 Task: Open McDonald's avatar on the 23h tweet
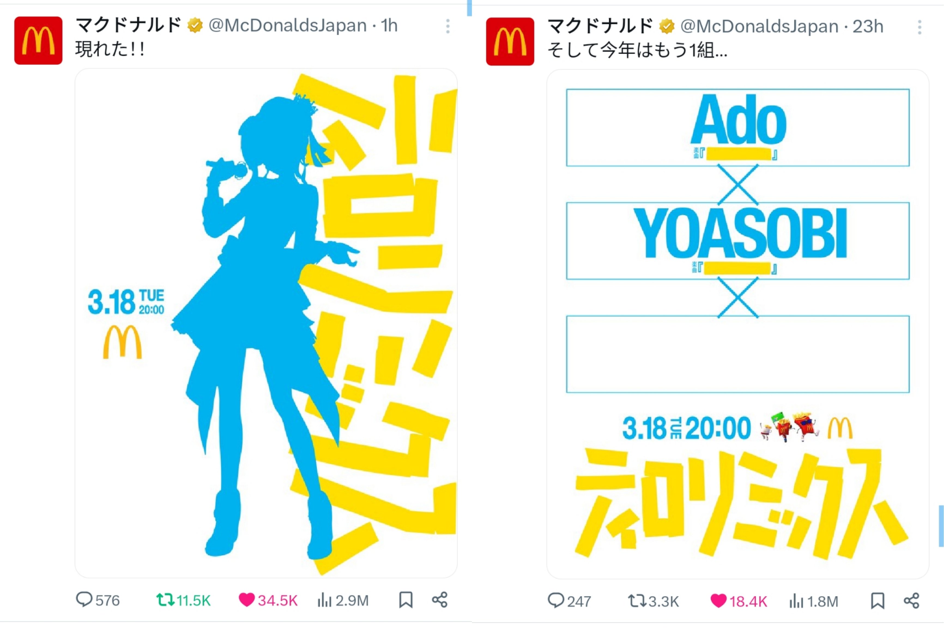point(510,41)
